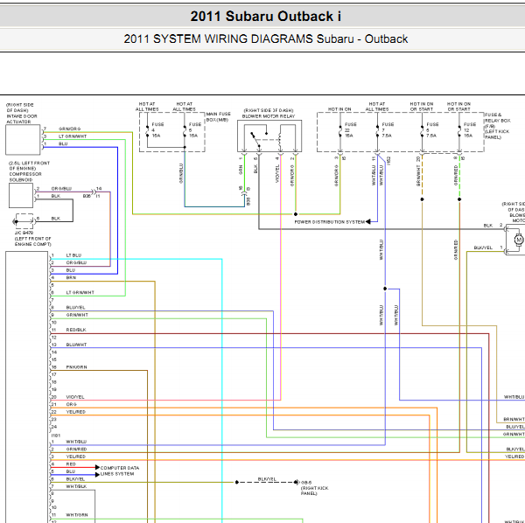Image resolution: width=525 pixels, height=523 pixels.
Task: Select the i101 connector label
Action: tap(56, 436)
